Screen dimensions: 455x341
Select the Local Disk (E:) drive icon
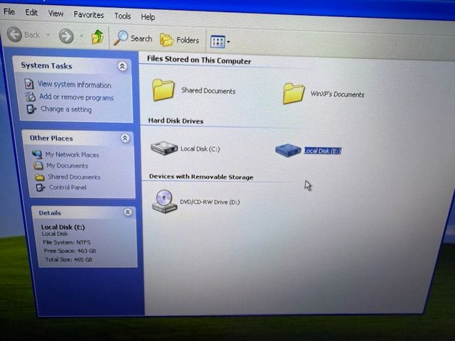tap(288, 150)
